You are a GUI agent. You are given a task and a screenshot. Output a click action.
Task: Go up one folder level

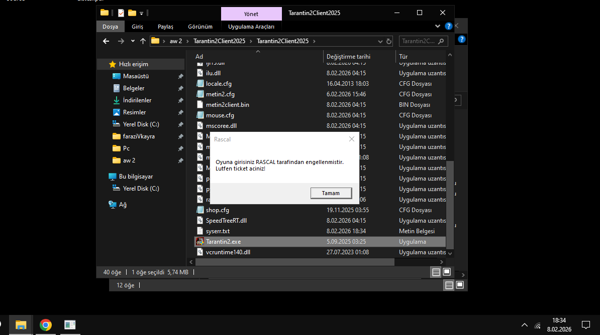coord(143,41)
